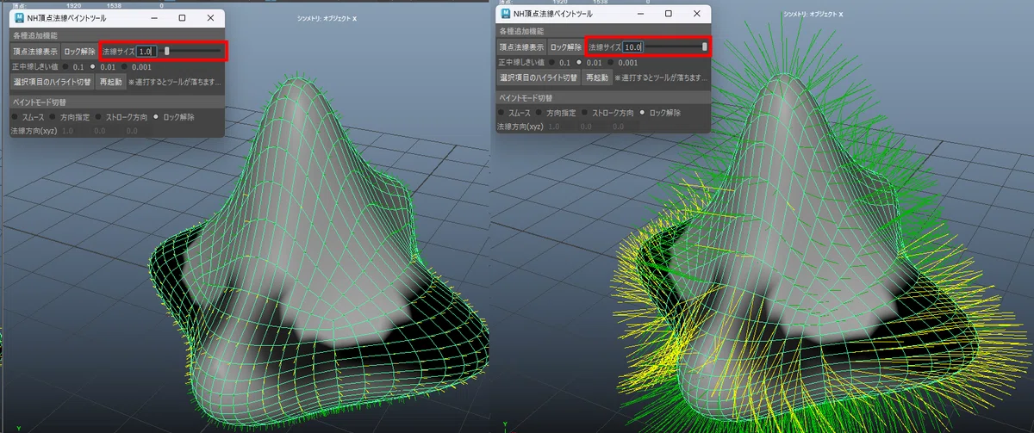The width and height of the screenshot is (1034, 433).
Task: Click the Maya icon in the 法線サイズ 10.0 window's title bar
Action: [x=506, y=14]
